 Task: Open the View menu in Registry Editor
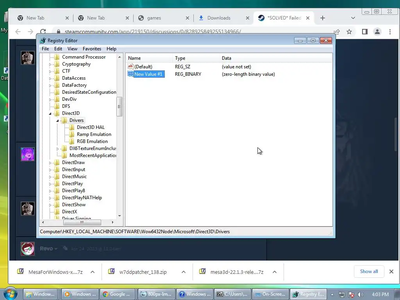coord(72,49)
